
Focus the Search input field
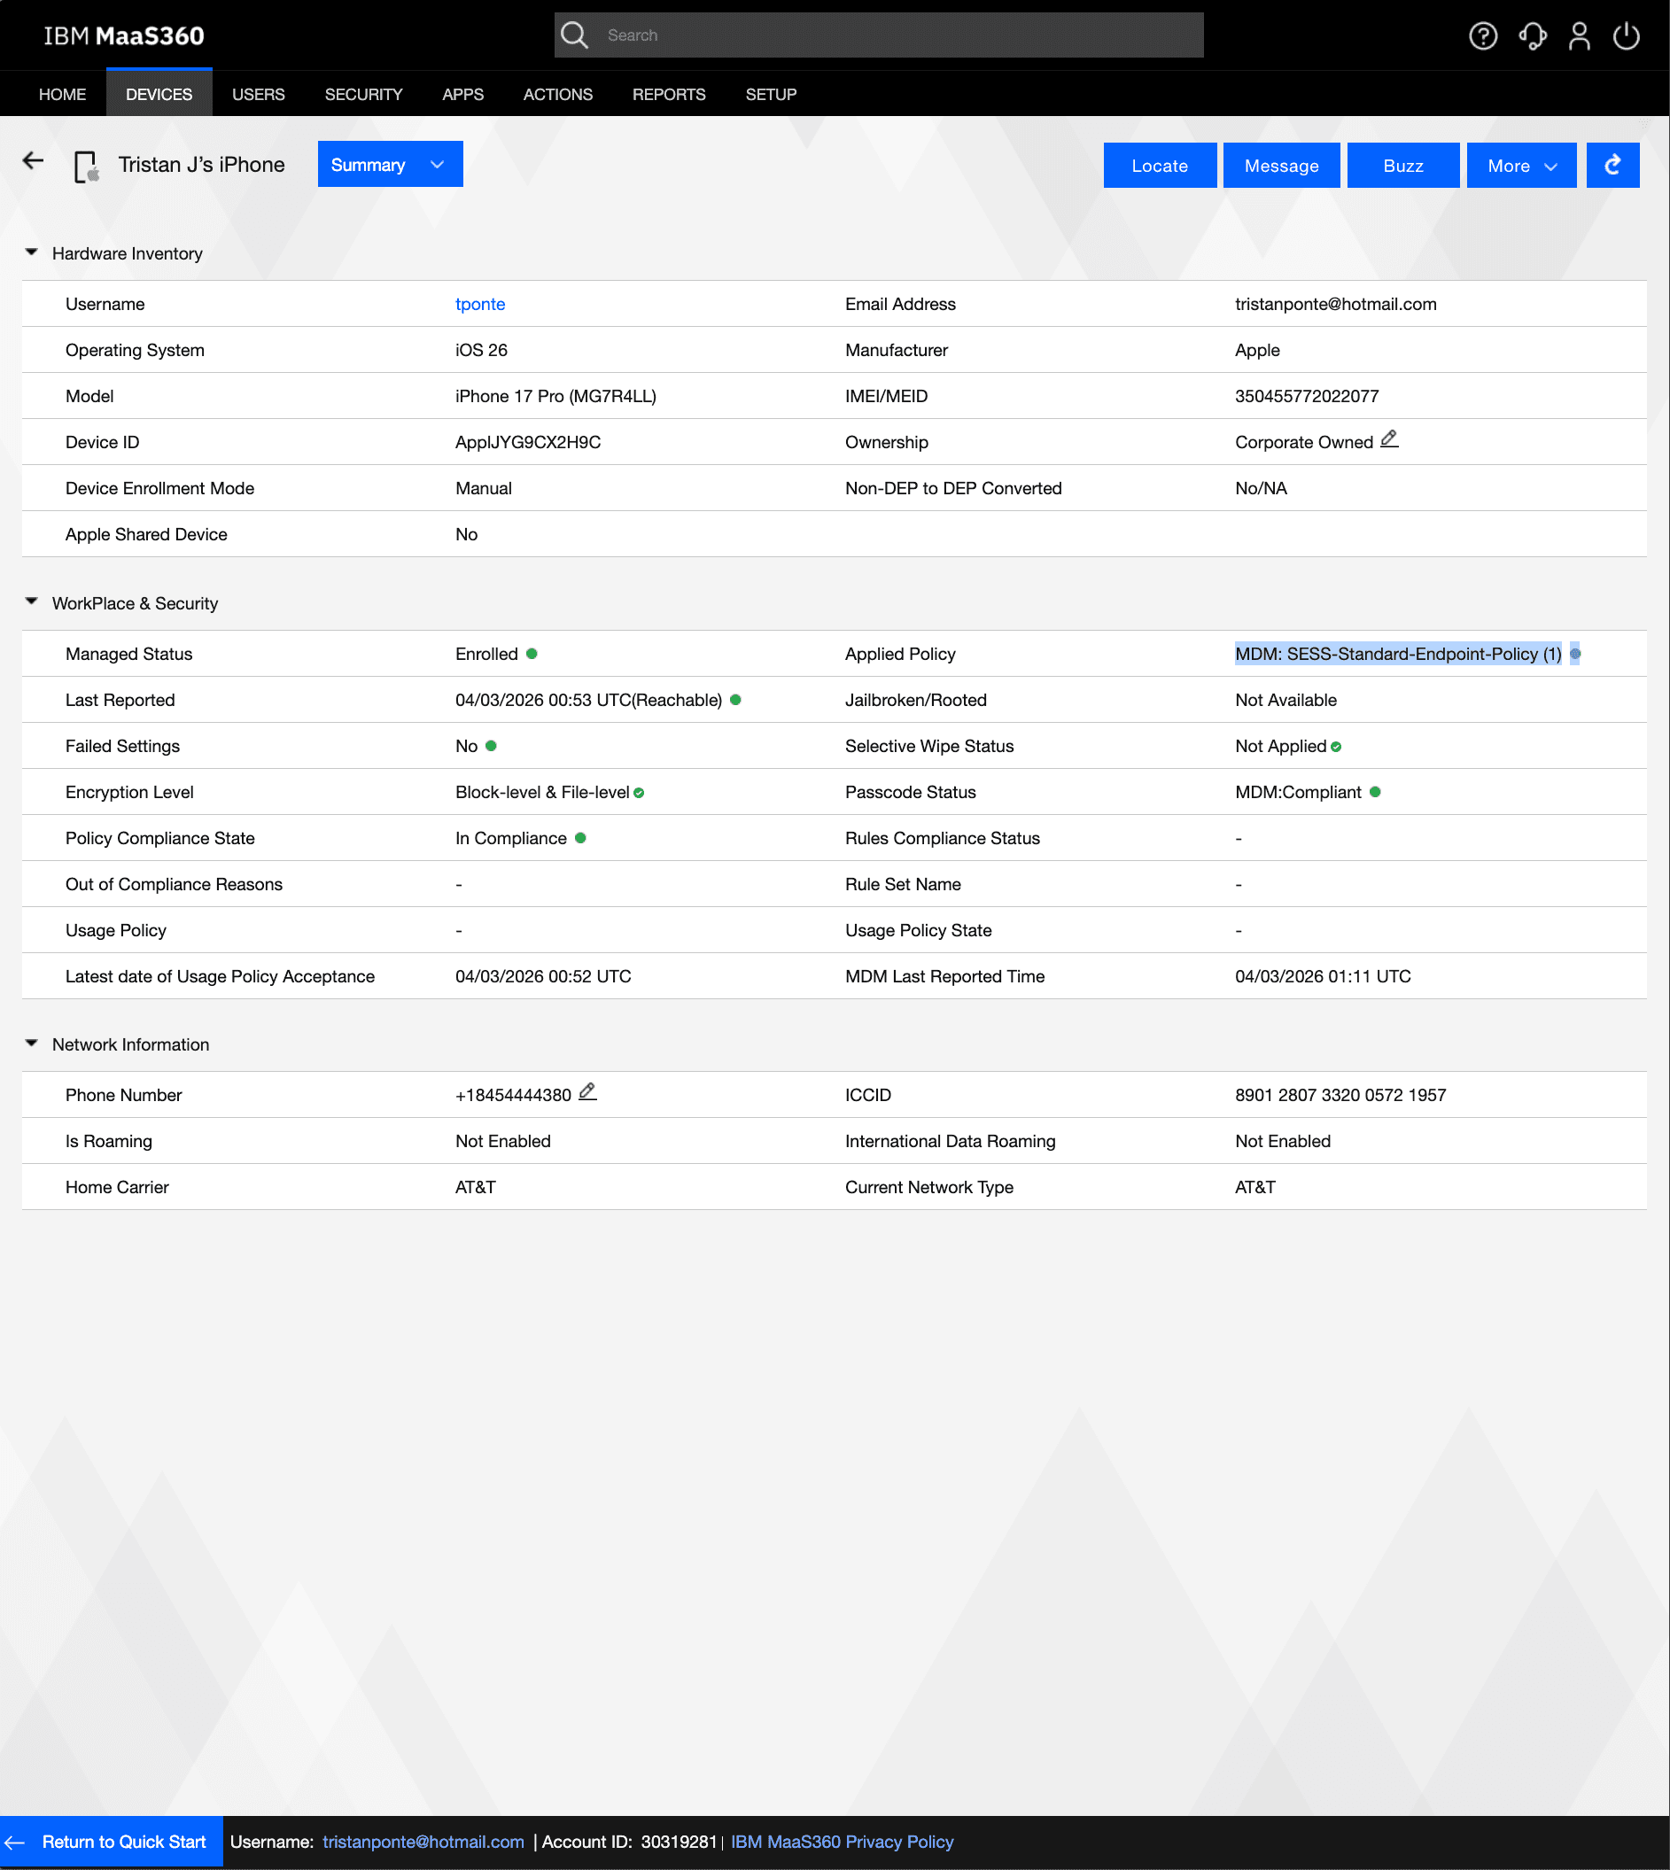coord(878,35)
